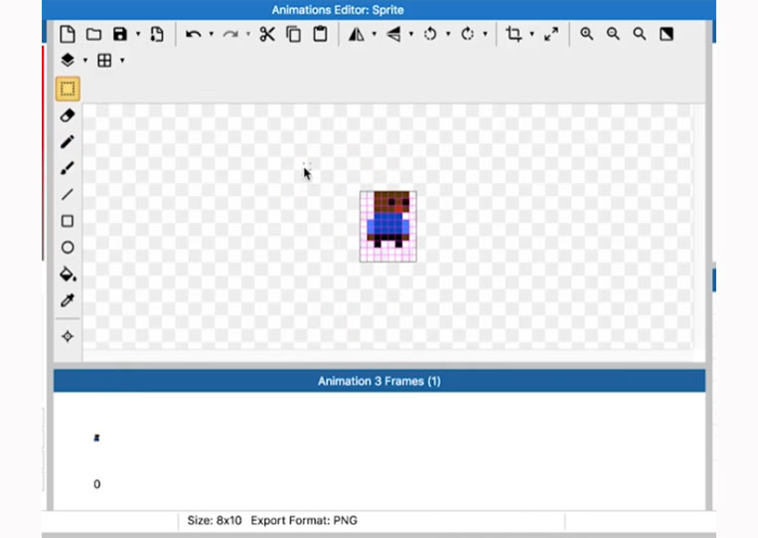Screen dimensions: 758x538
Task: Click the resize/expand arrows icon
Action: click(551, 35)
